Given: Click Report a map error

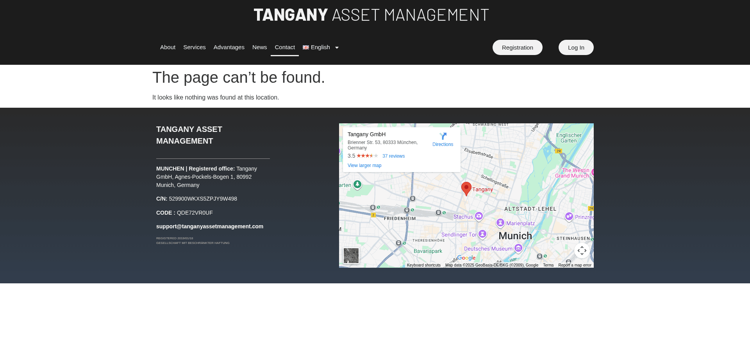Looking at the screenshot, I should click(x=575, y=265).
